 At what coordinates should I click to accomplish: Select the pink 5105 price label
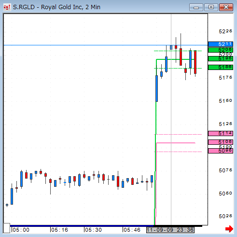(221, 142)
